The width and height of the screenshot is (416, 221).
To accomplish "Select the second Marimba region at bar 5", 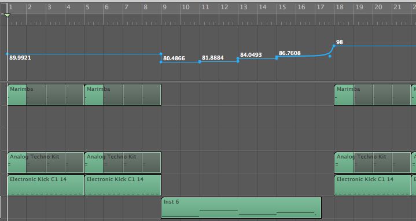I will [123, 95].
